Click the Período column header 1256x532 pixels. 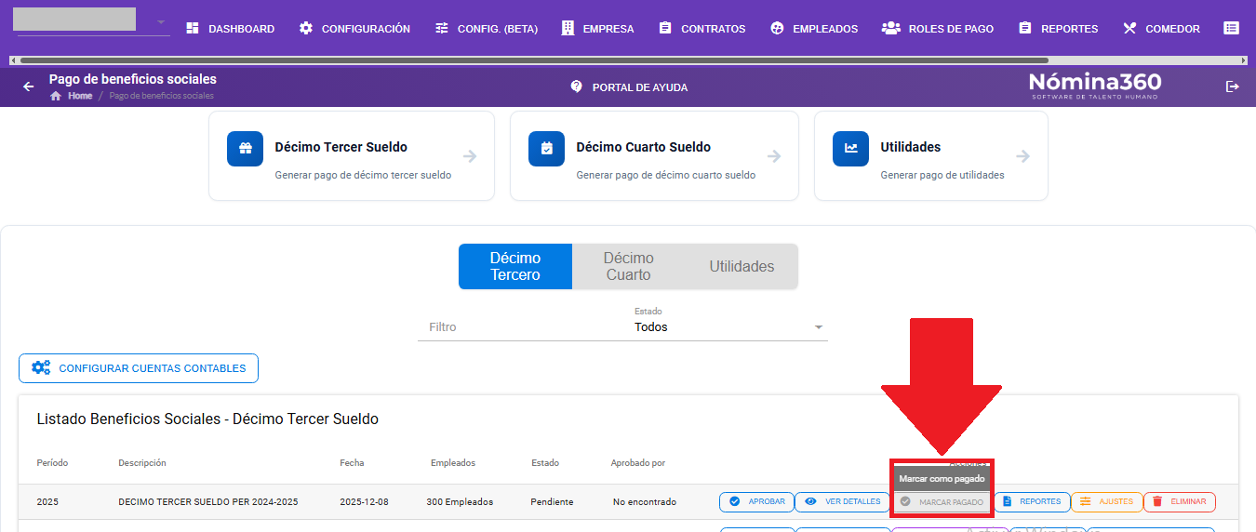[x=52, y=463]
